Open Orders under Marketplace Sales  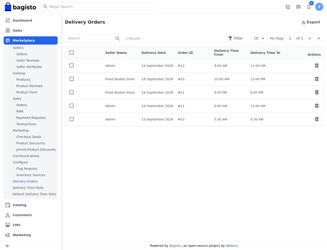(x=22, y=105)
